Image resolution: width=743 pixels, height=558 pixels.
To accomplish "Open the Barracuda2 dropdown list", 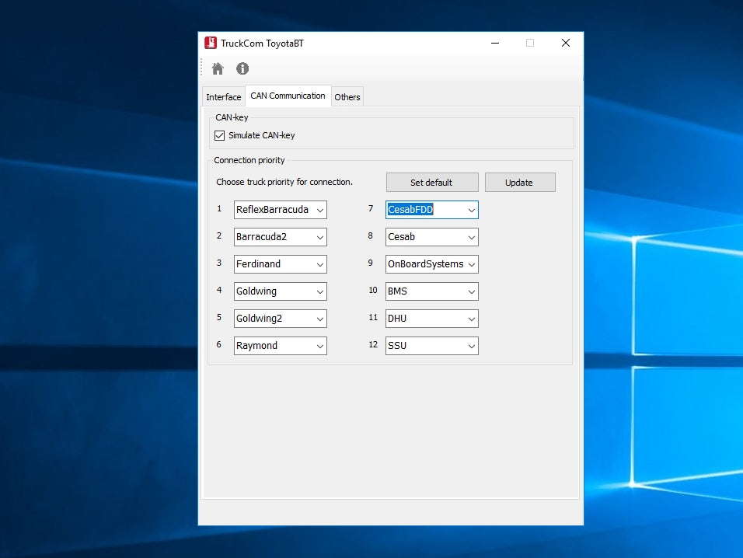I will (319, 237).
